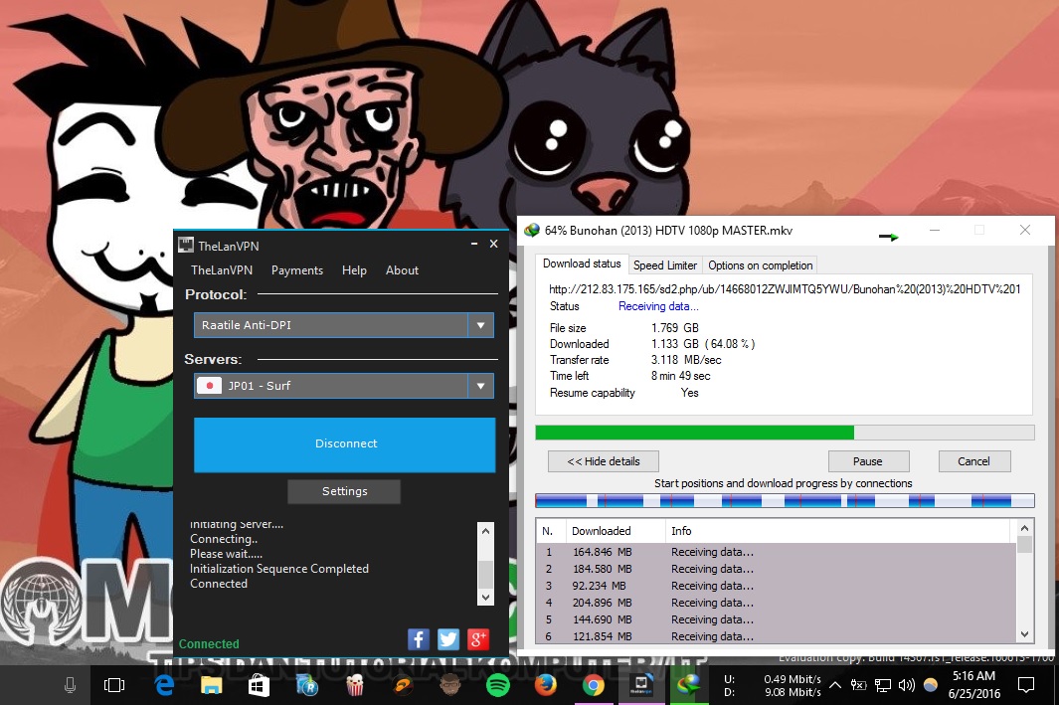Select connection row with 92.234 MB
Image resolution: width=1059 pixels, height=705 pixels.
[x=776, y=586]
